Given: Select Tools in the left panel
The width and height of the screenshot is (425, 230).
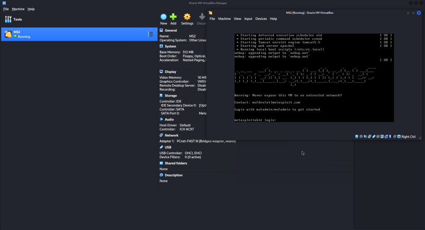Looking at the screenshot, I should click(17, 19).
